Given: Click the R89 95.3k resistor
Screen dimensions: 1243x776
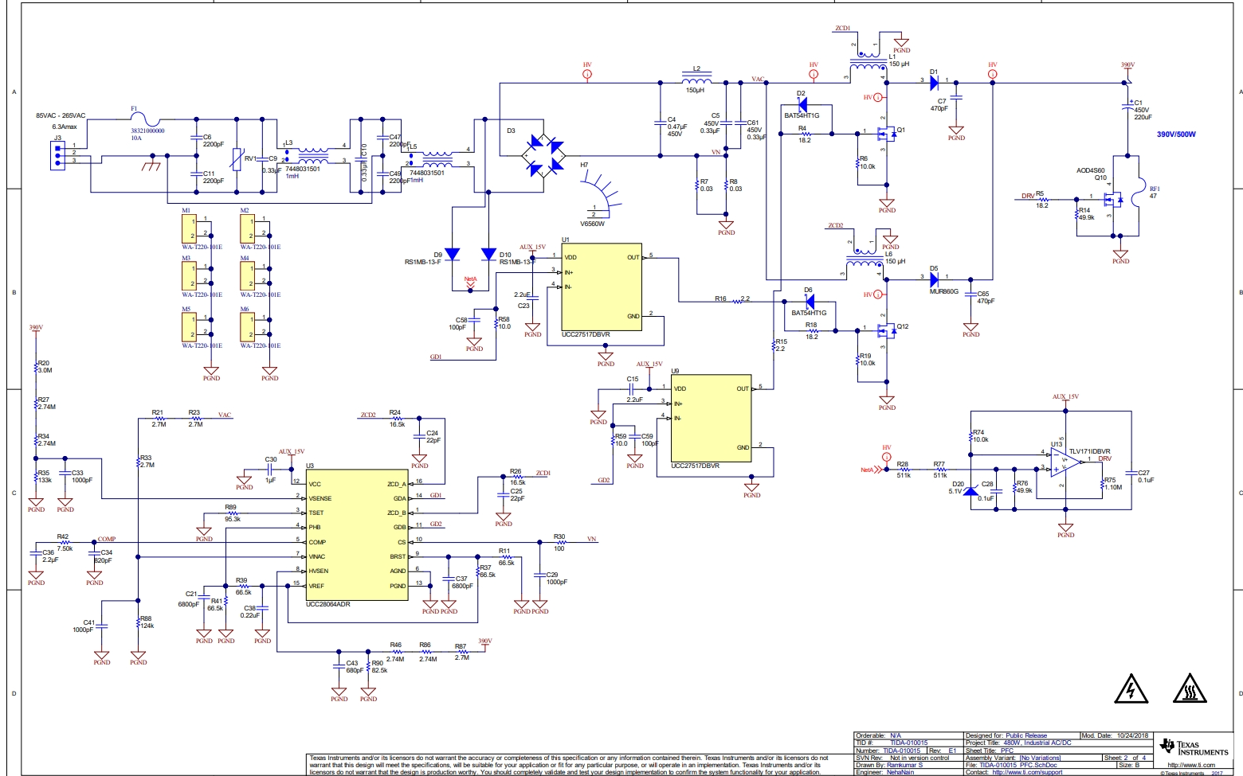Looking at the screenshot, I should tap(232, 513).
